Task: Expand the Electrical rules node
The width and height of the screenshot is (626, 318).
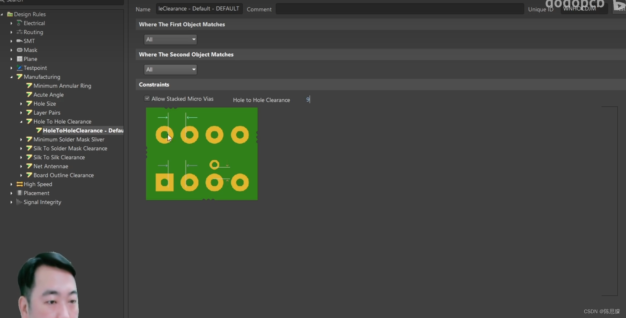Action: [x=11, y=23]
